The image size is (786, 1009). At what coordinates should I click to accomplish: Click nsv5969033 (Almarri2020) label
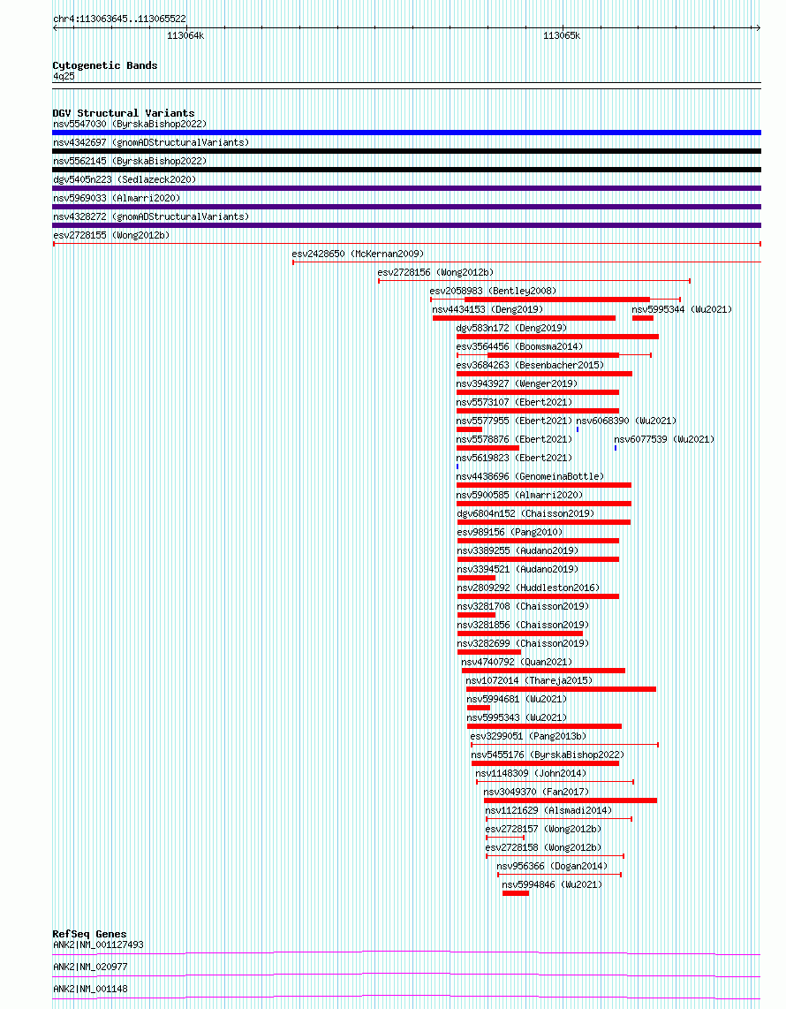pyautogui.click(x=117, y=198)
